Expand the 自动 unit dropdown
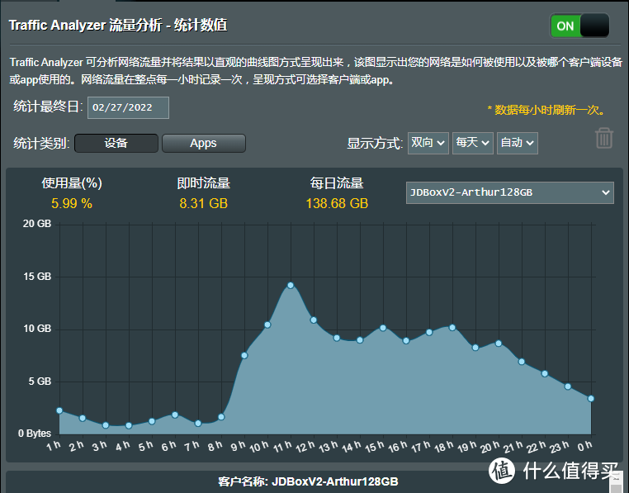This screenshot has height=493, width=629. coord(518,143)
